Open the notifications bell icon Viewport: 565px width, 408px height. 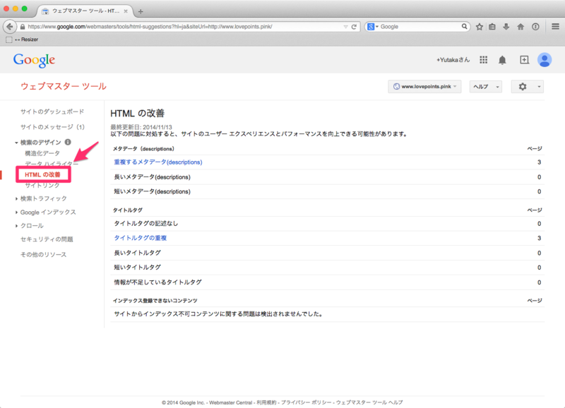pyautogui.click(x=502, y=60)
